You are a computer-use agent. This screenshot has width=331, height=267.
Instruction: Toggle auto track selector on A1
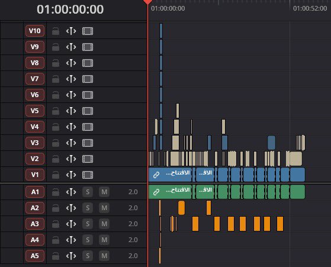(x=71, y=192)
